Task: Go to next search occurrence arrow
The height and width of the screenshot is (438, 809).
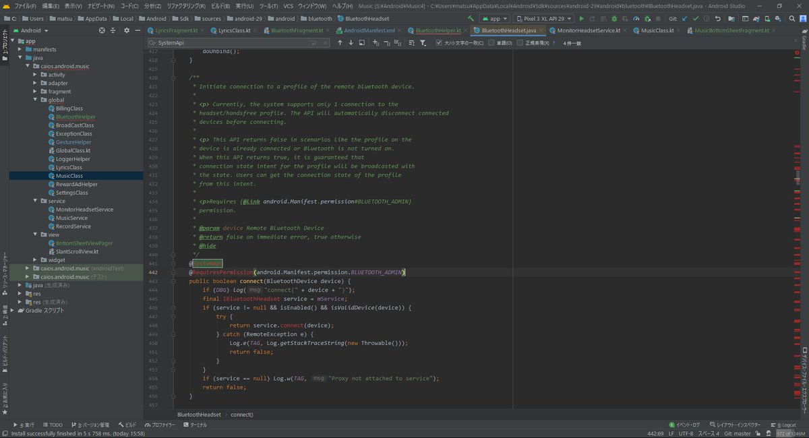Action: tap(351, 42)
